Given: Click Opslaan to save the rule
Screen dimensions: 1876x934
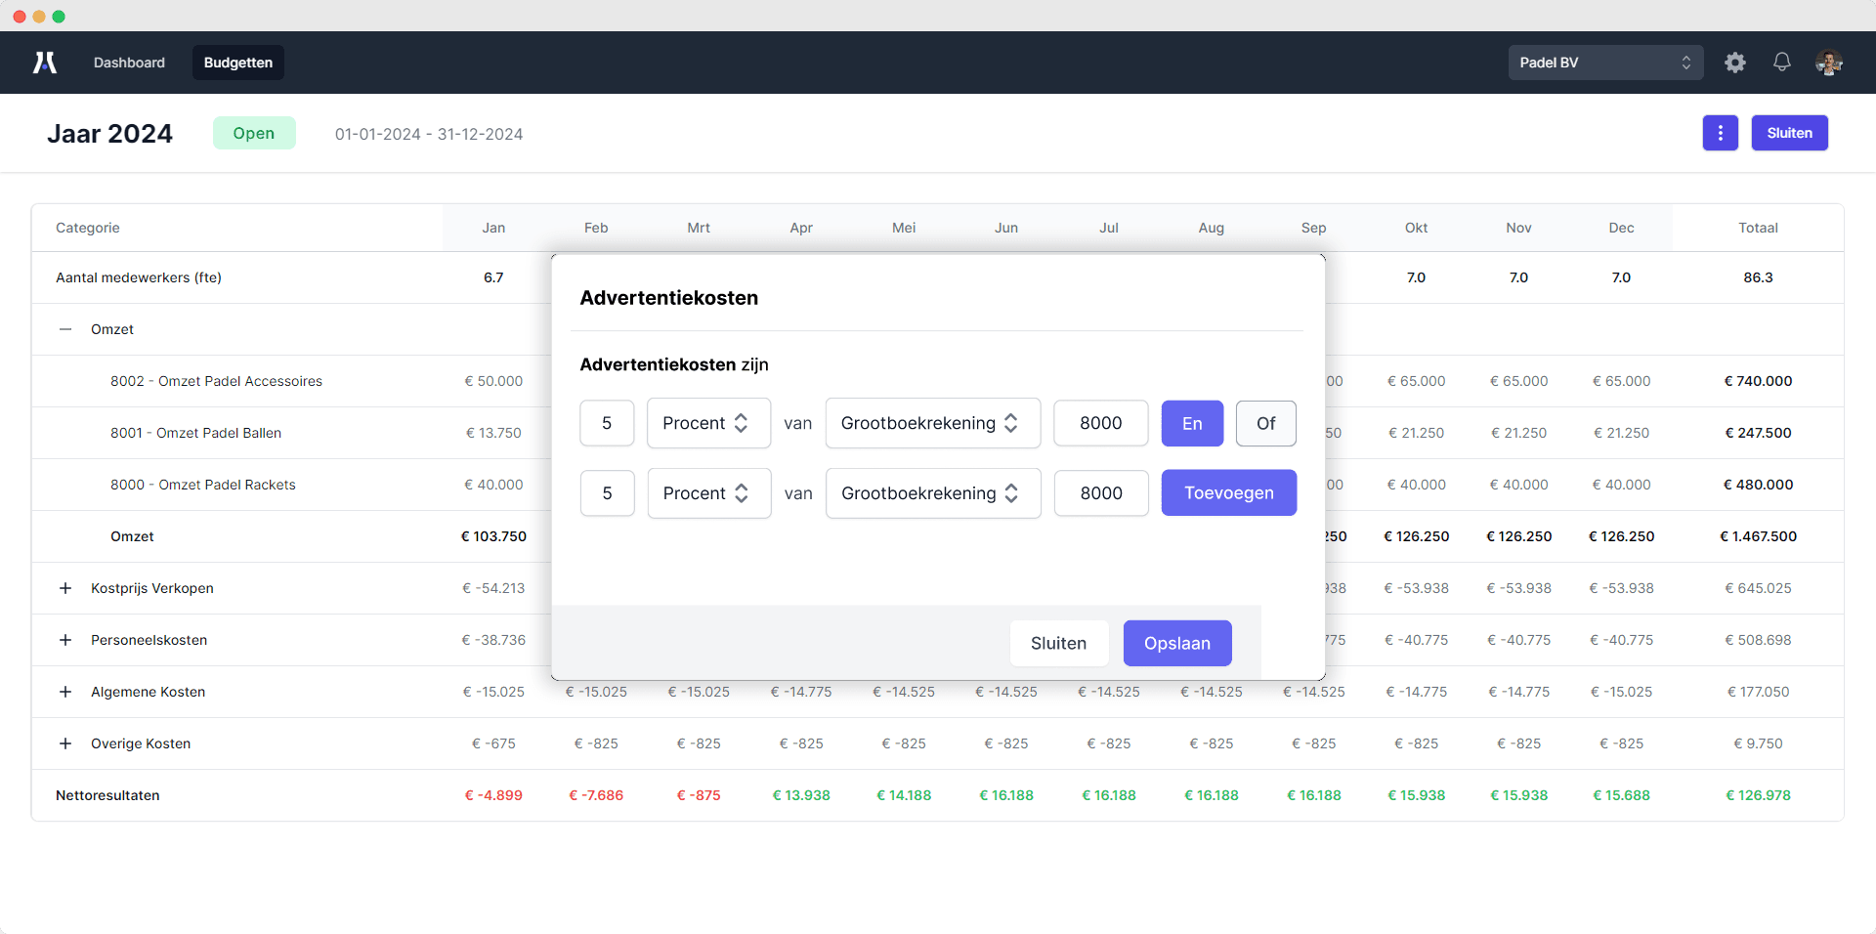Looking at the screenshot, I should coord(1176,643).
